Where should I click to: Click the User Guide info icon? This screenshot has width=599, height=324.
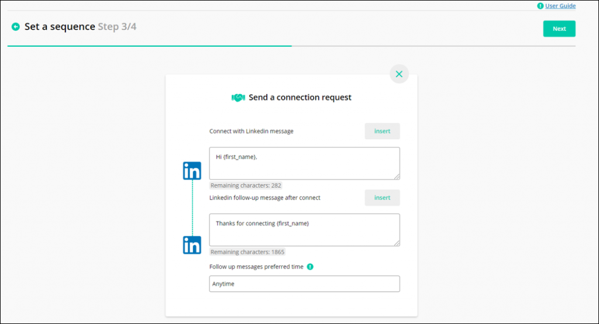point(540,6)
